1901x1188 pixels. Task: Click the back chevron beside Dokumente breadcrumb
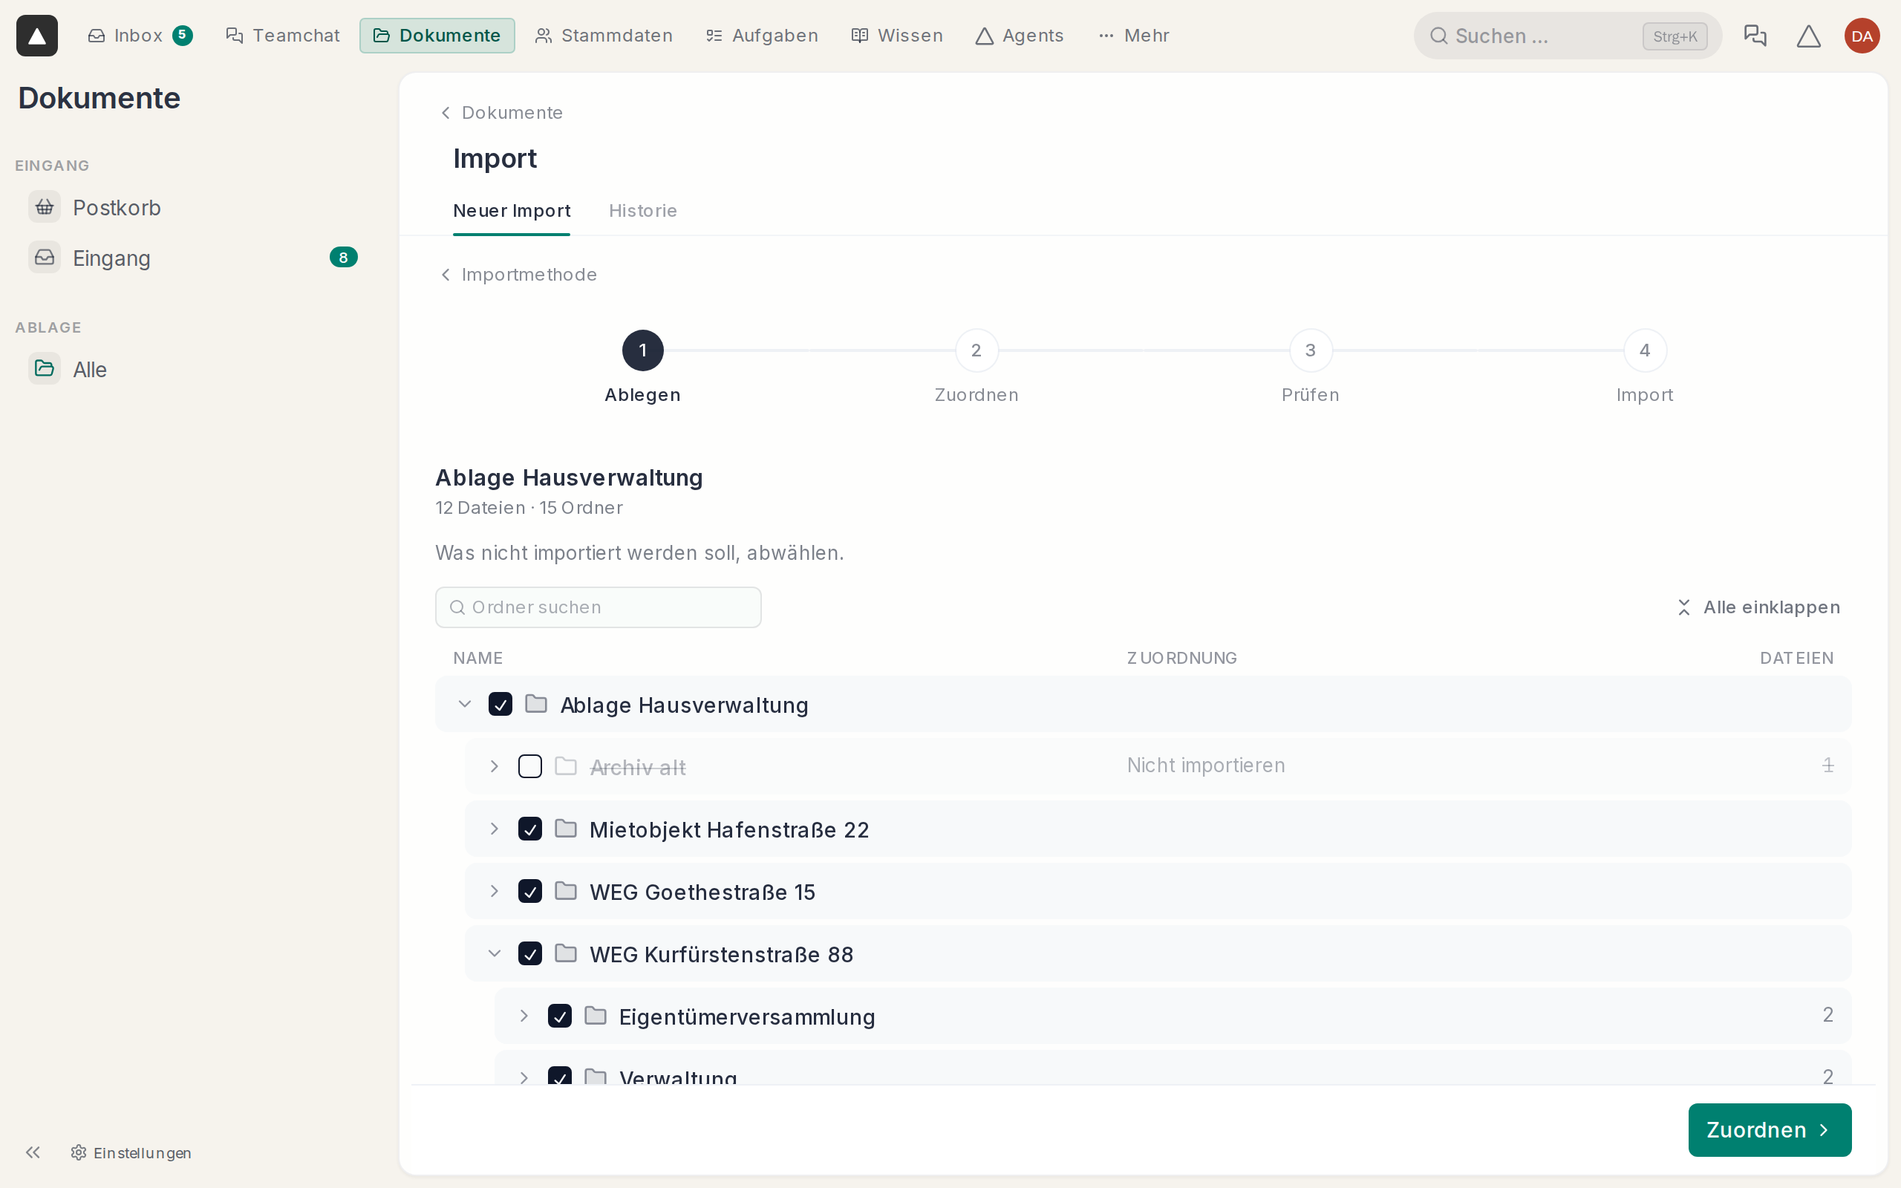tap(446, 112)
